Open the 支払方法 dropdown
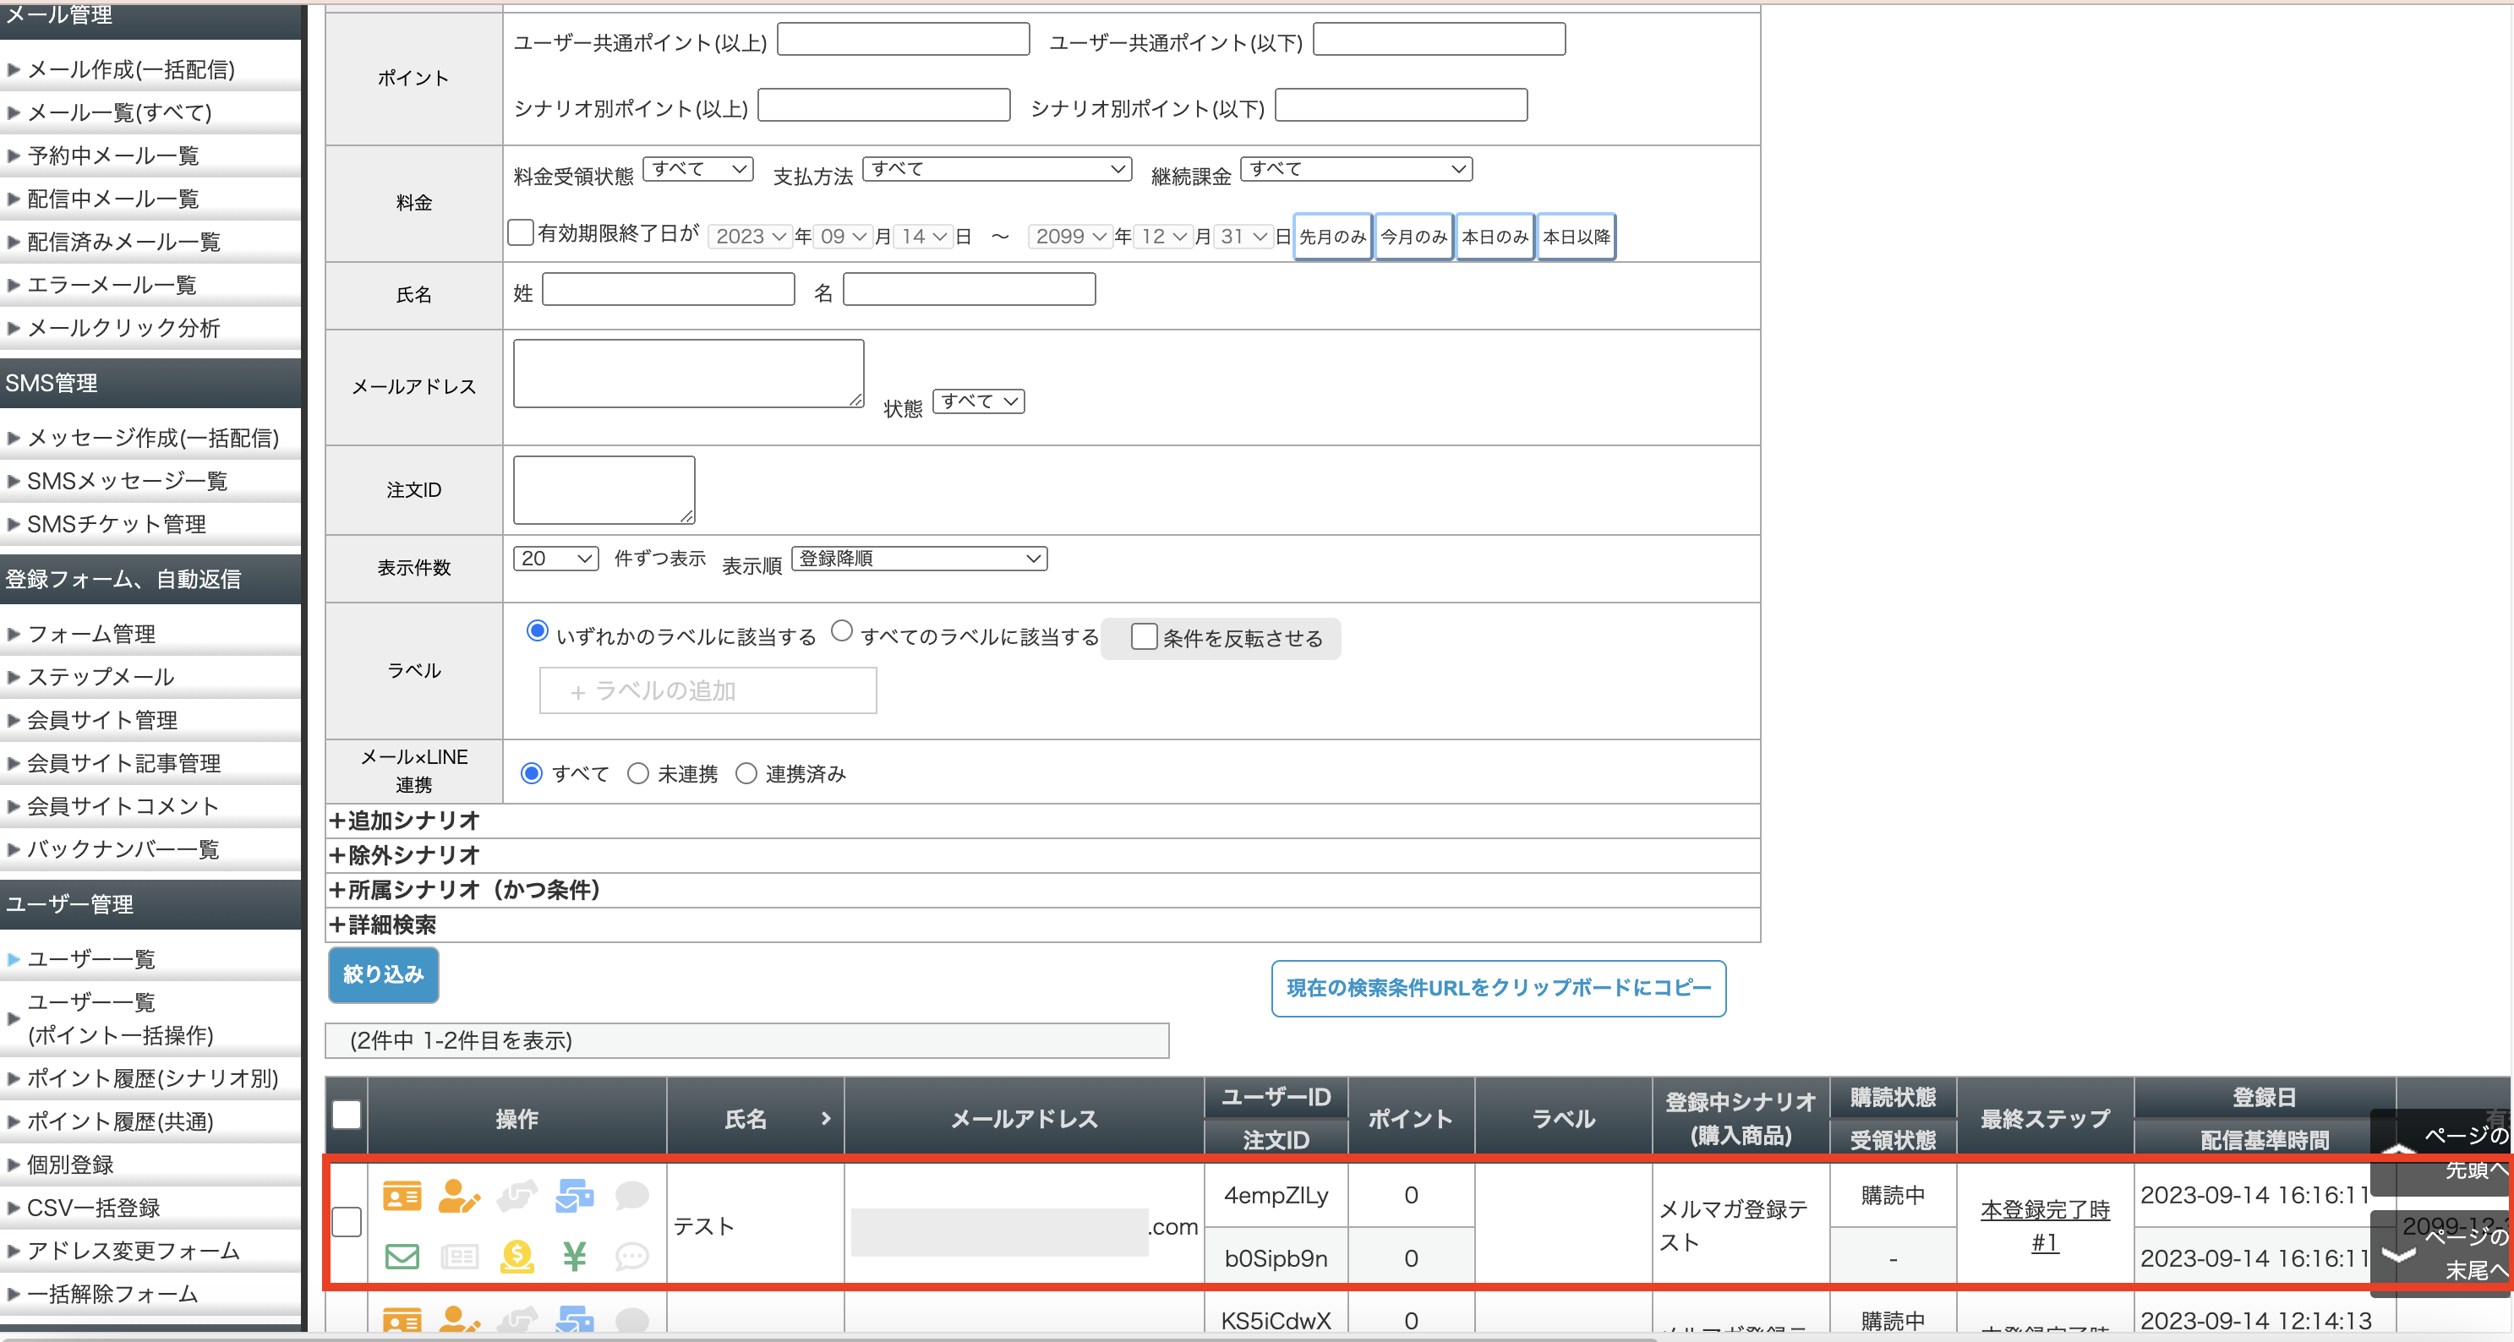The height and width of the screenshot is (1342, 2514). [997, 169]
